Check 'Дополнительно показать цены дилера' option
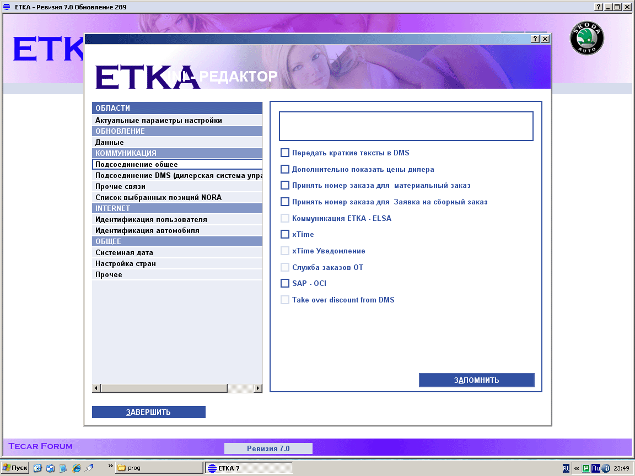The image size is (635, 476). click(x=285, y=169)
